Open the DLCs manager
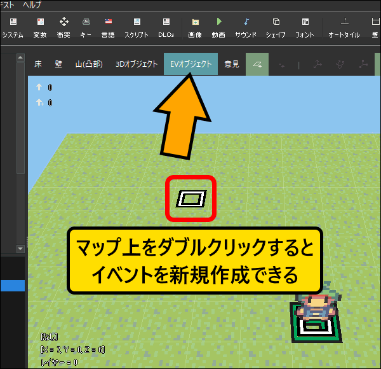 (x=166, y=27)
